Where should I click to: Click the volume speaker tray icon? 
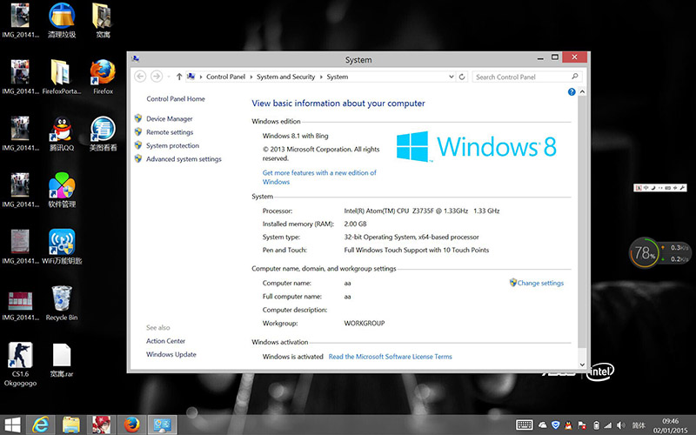point(621,425)
